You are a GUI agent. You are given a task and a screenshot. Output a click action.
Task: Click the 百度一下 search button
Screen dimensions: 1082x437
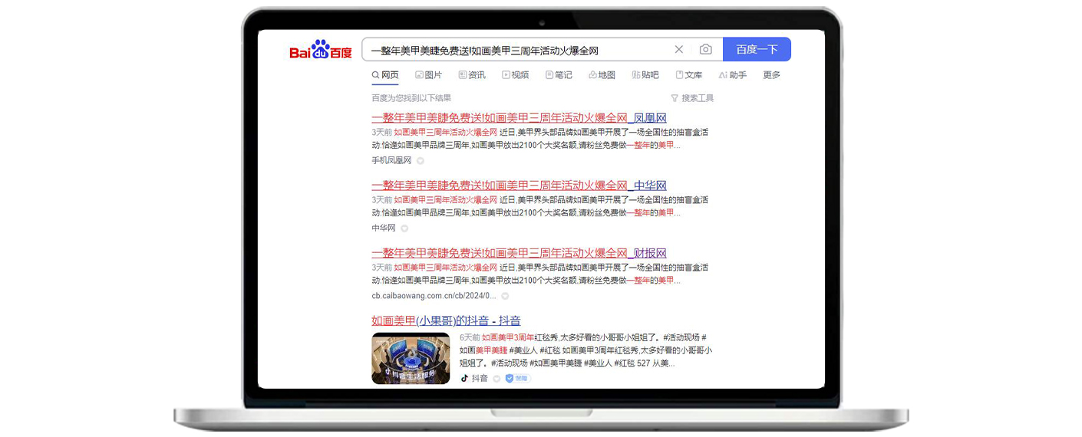(x=757, y=49)
